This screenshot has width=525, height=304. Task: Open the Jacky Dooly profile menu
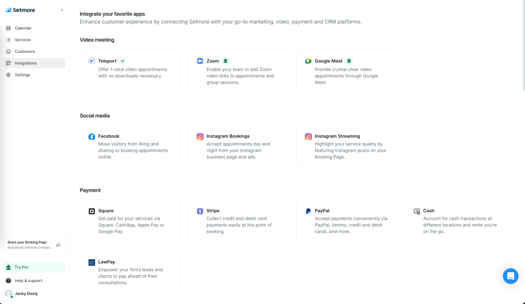click(26, 294)
